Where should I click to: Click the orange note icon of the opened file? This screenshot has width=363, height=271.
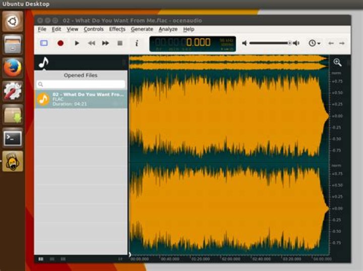(43, 99)
